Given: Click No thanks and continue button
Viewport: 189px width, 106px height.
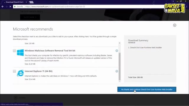Looking at the screenshot, I should 147,90.
